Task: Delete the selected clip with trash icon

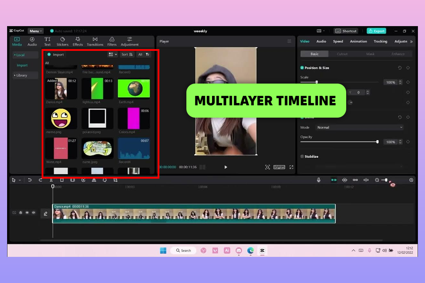Action: tap(62, 180)
